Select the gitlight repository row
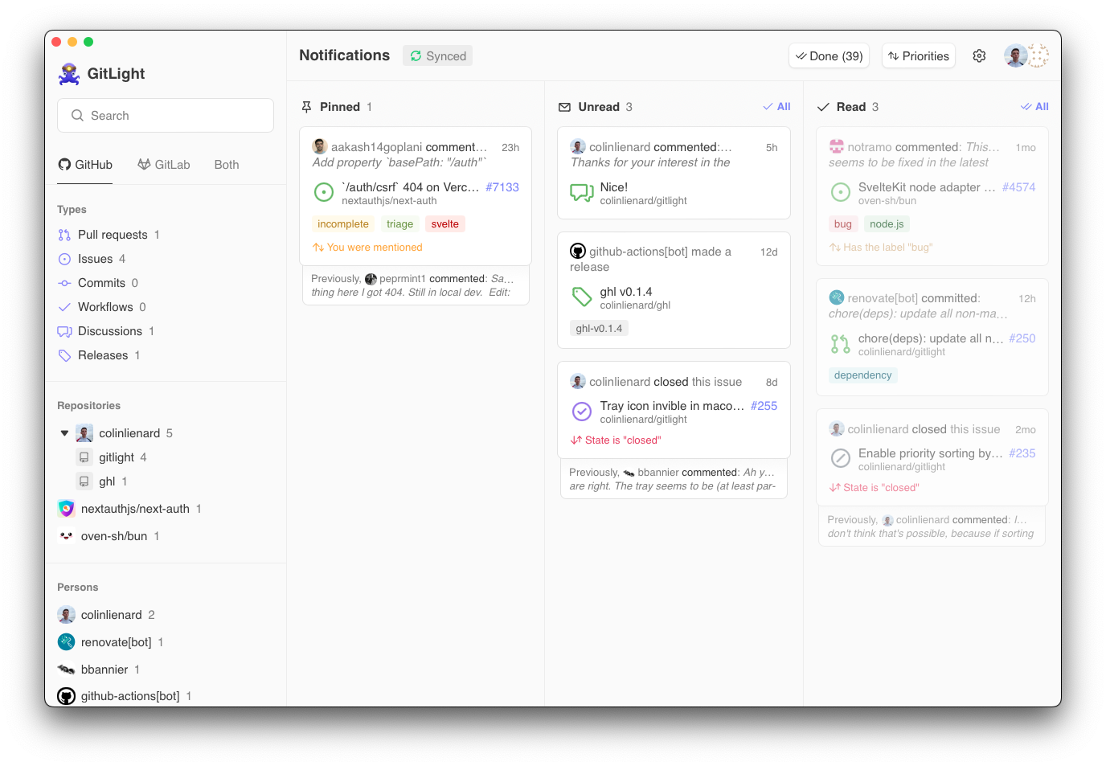The height and width of the screenshot is (766, 1106). point(112,457)
